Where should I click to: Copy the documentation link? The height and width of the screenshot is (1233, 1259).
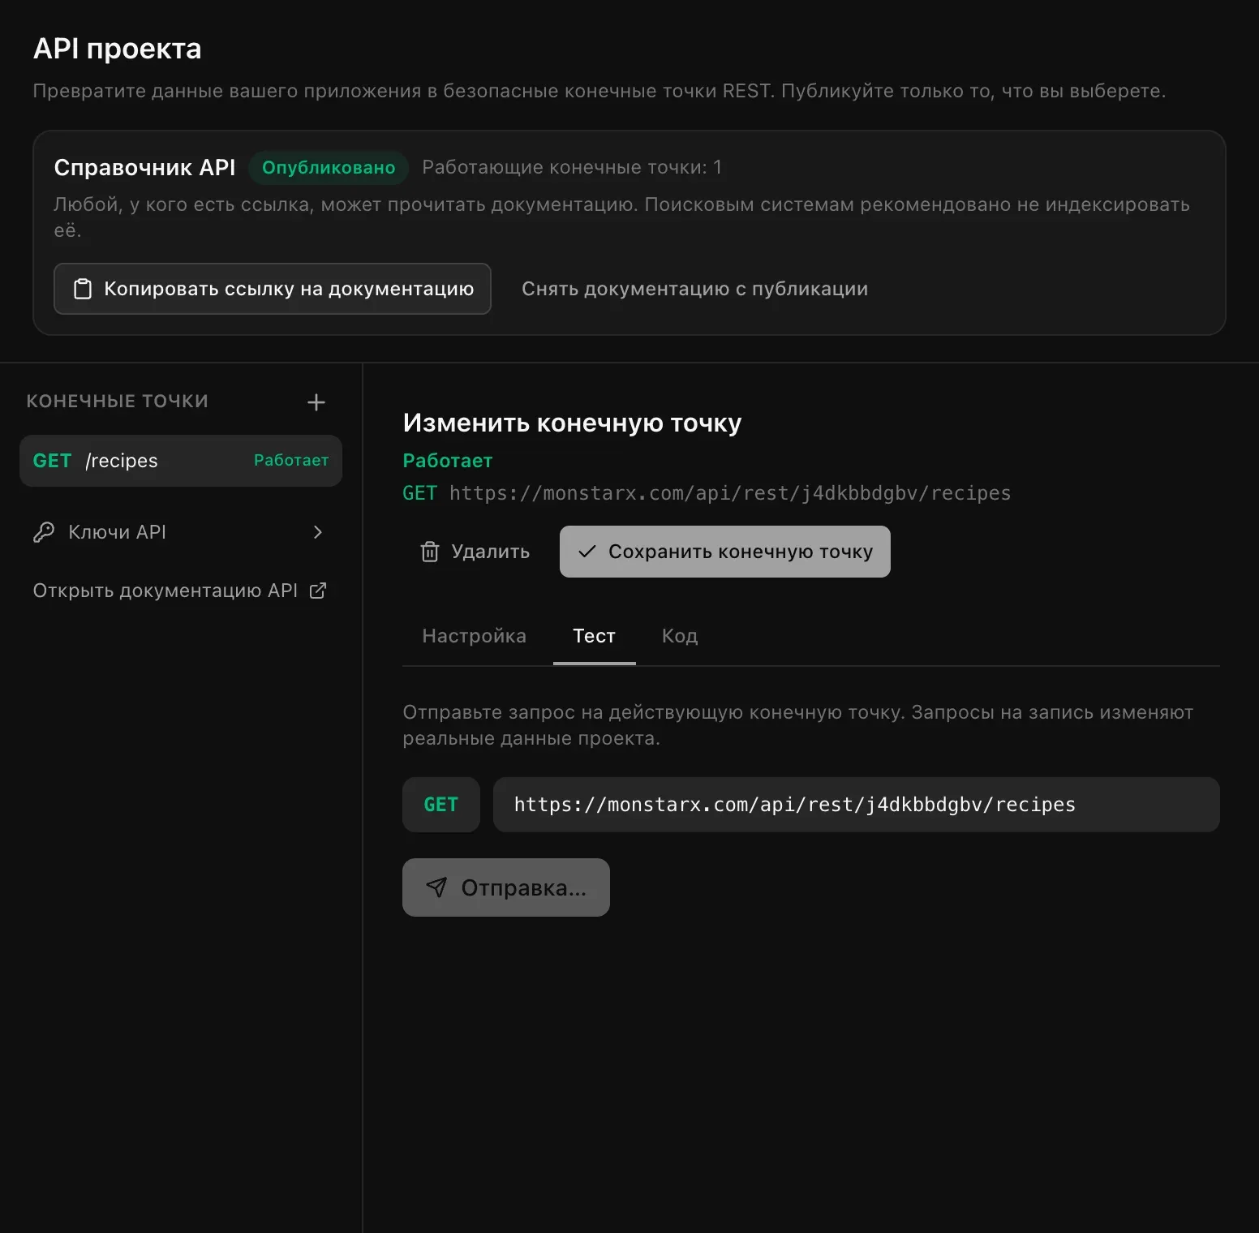tap(273, 289)
